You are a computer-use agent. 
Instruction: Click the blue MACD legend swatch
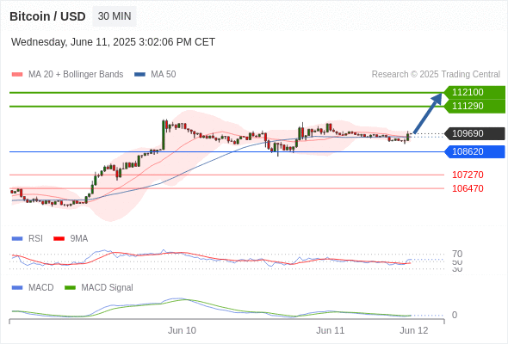click(17, 288)
